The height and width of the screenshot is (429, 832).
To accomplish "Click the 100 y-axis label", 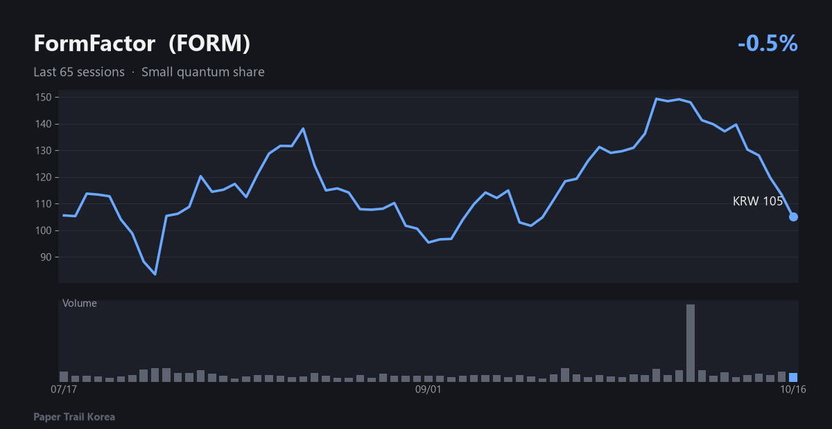I will pyautogui.click(x=44, y=230).
